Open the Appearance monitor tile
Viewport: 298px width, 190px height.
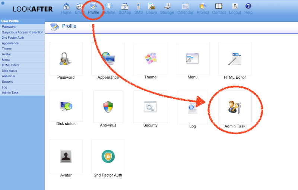[108, 59]
